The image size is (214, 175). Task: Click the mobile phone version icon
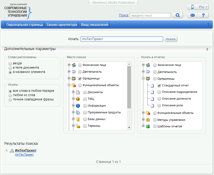tap(192, 7)
